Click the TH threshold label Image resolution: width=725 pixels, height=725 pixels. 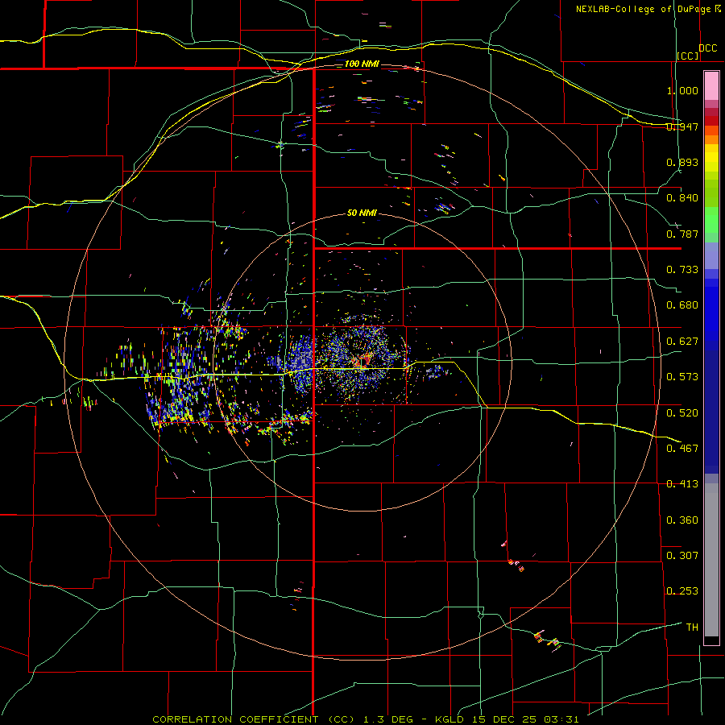pyautogui.click(x=692, y=627)
